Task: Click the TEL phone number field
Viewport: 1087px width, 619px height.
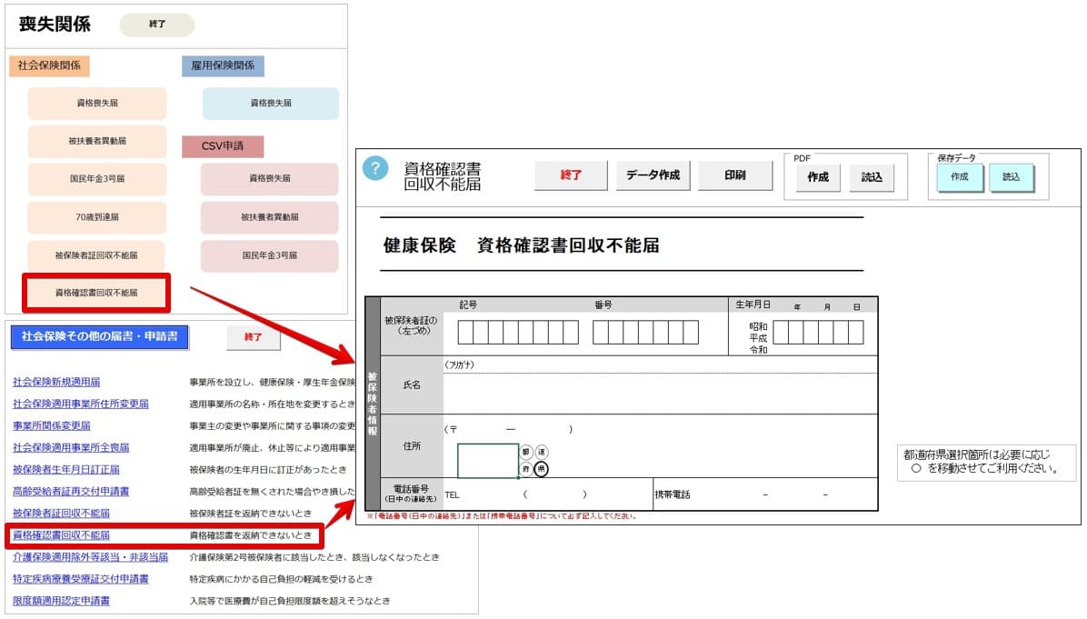Action: click(548, 494)
